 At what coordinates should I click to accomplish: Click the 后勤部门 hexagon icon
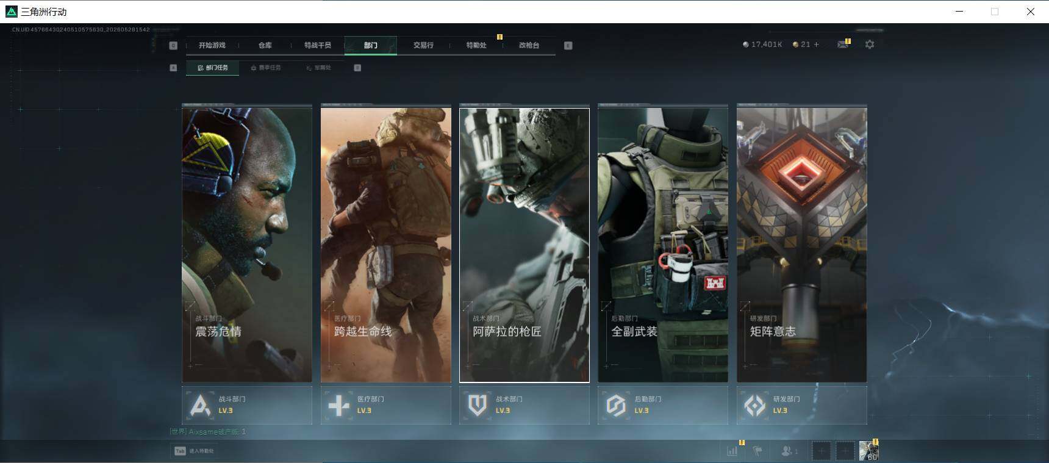616,405
